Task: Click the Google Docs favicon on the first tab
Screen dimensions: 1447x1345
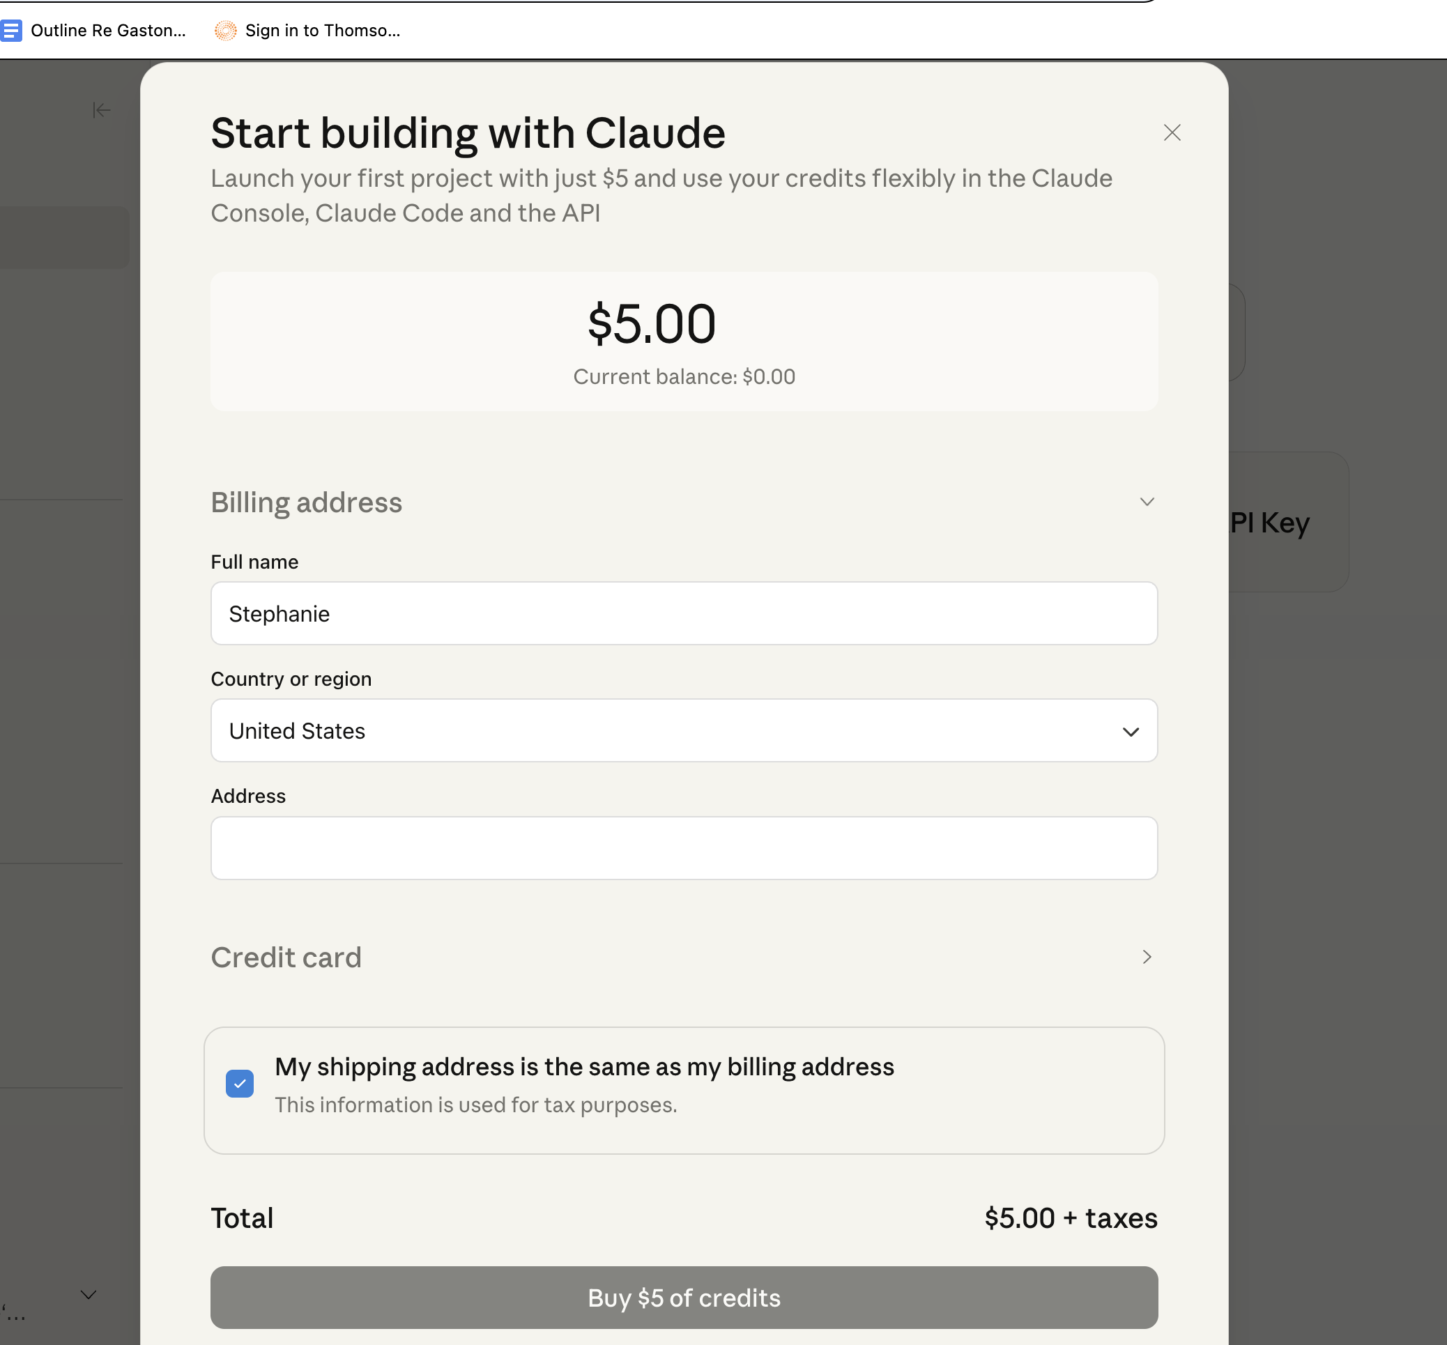Action: click(12, 31)
